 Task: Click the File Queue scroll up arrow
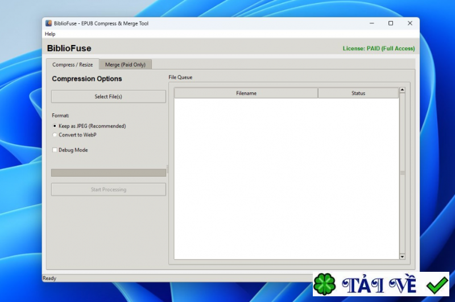(402, 90)
